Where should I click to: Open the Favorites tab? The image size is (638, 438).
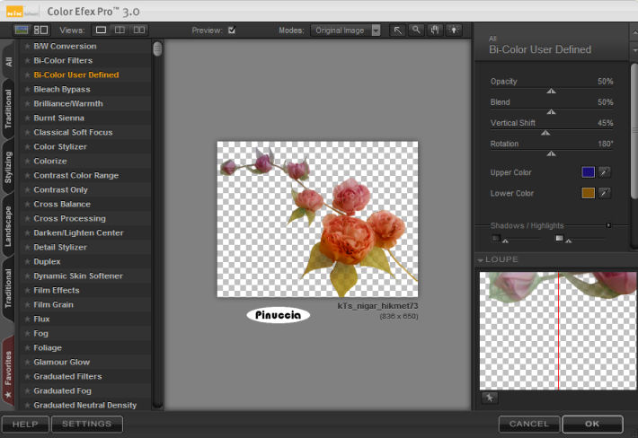[9, 368]
